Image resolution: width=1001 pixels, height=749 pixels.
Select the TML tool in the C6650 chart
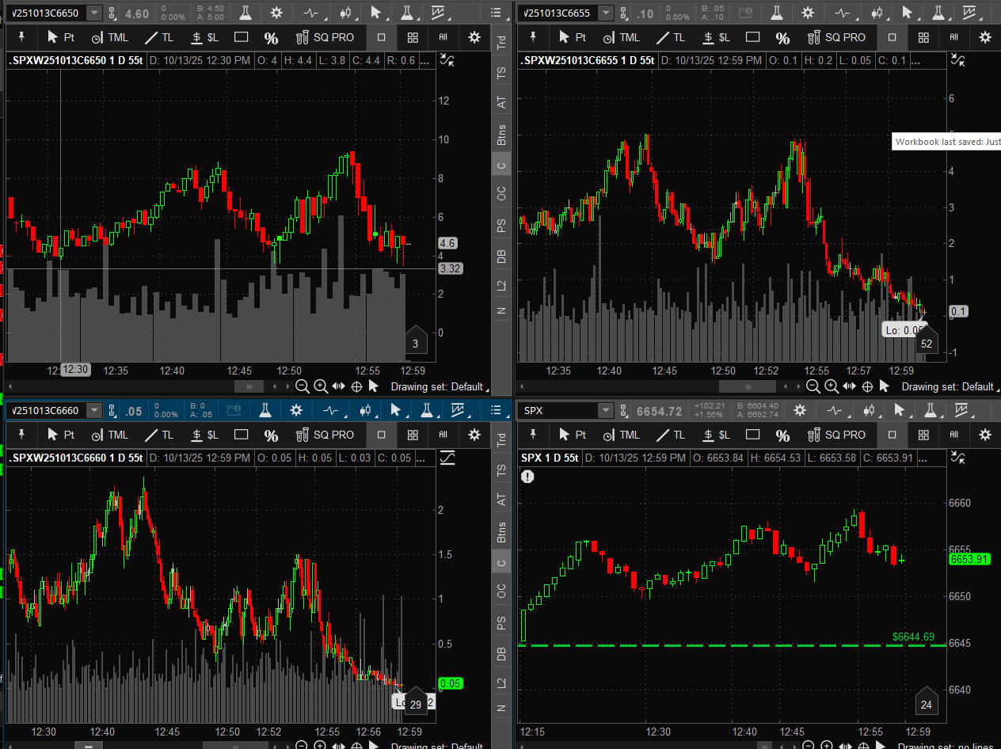pos(109,37)
